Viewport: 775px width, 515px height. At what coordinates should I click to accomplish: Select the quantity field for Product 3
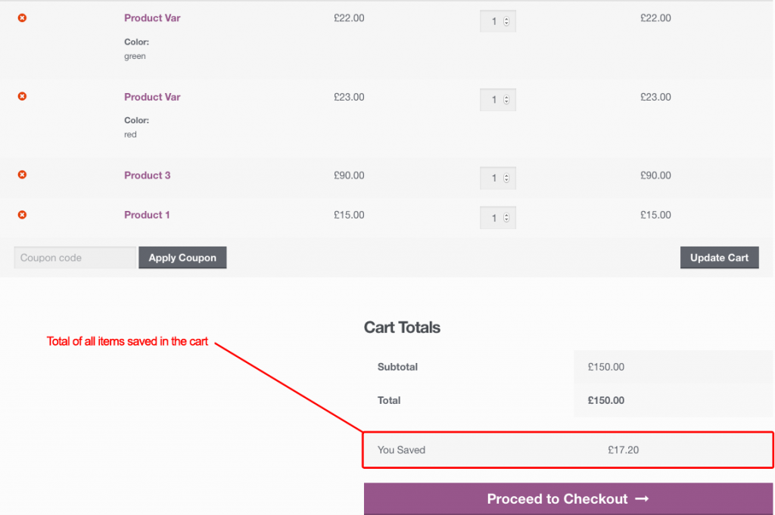(x=492, y=178)
